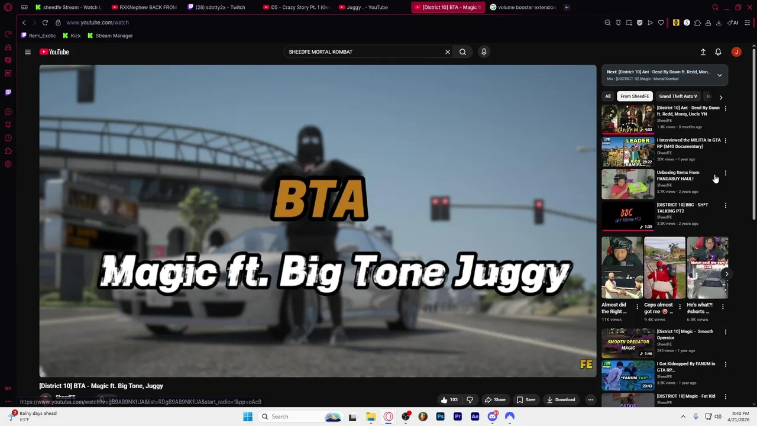Open the browser easy setup menu
The width and height of the screenshot is (757, 426).
[x=748, y=22]
